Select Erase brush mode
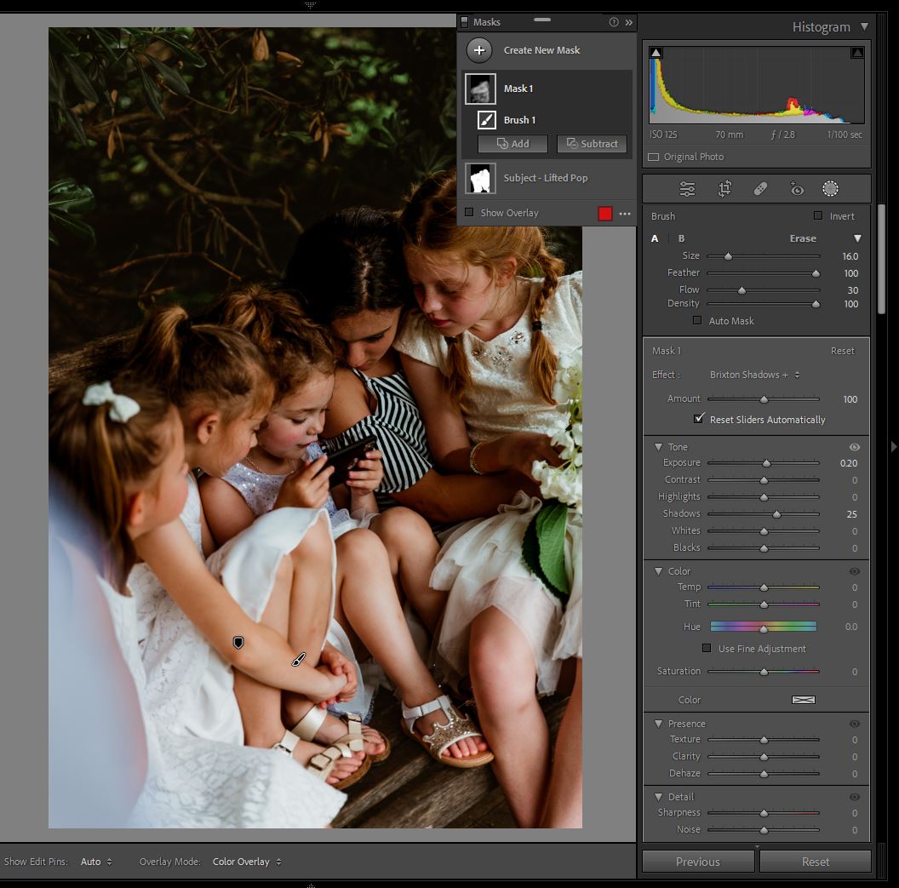 click(802, 238)
